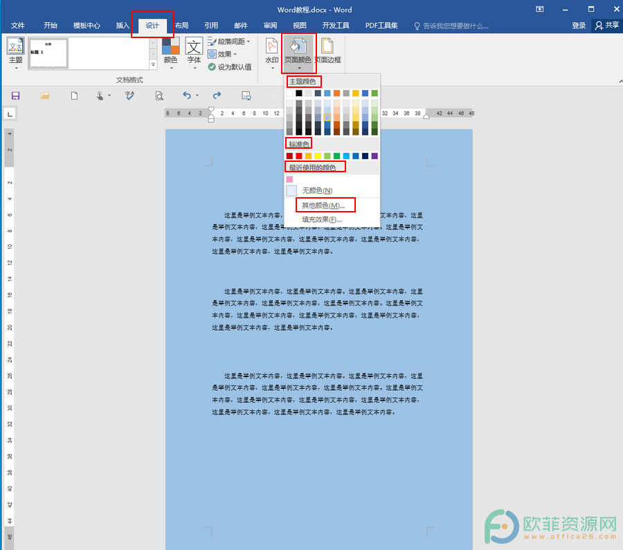
Task: Pick the standard purple swatch
Action: (374, 156)
